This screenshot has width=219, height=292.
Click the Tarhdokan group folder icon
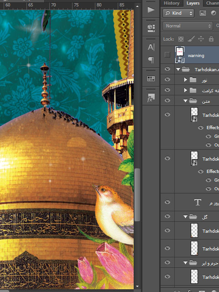186,69
